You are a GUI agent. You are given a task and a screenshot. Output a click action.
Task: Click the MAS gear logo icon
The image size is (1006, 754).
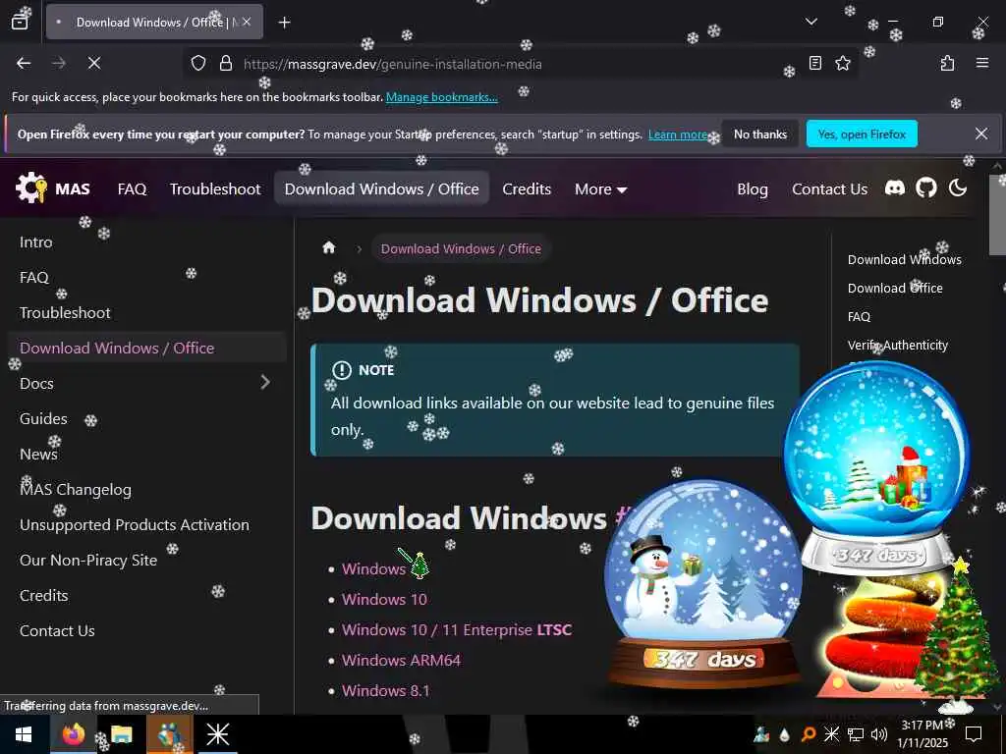[x=30, y=188]
